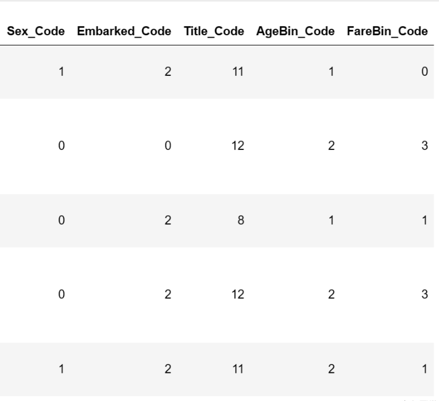This screenshot has height=401, width=439.
Task: Select the AgeBin_Code column header
Action: 295,31
